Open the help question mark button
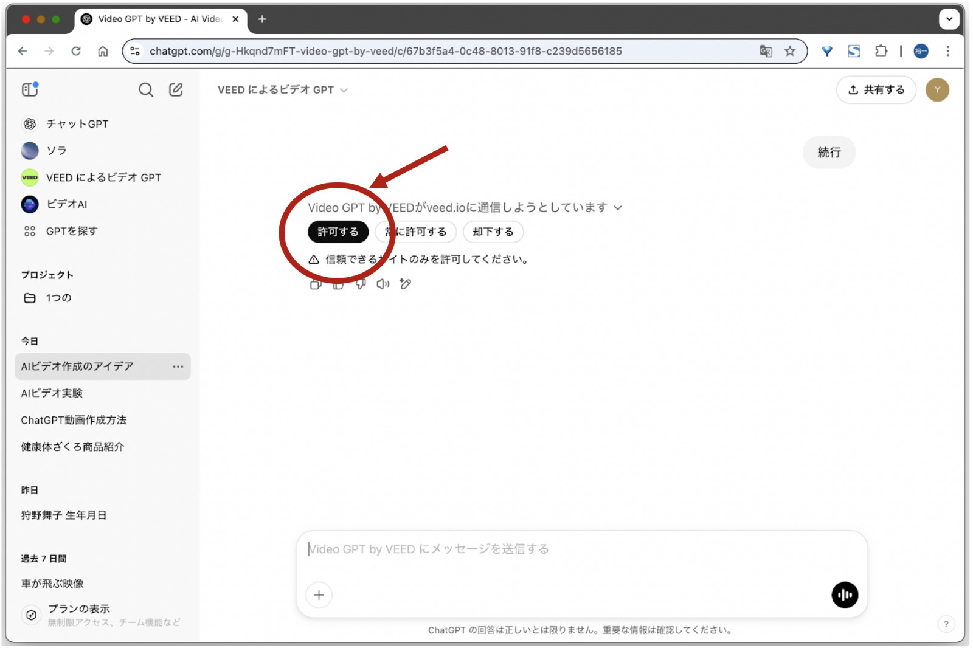Screen dimensions: 973x651 946,624
